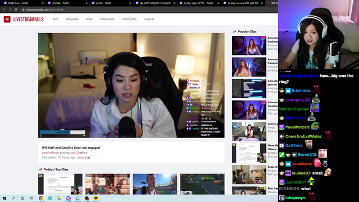Open the Windows Start menu

pyautogui.click(x=4, y=198)
